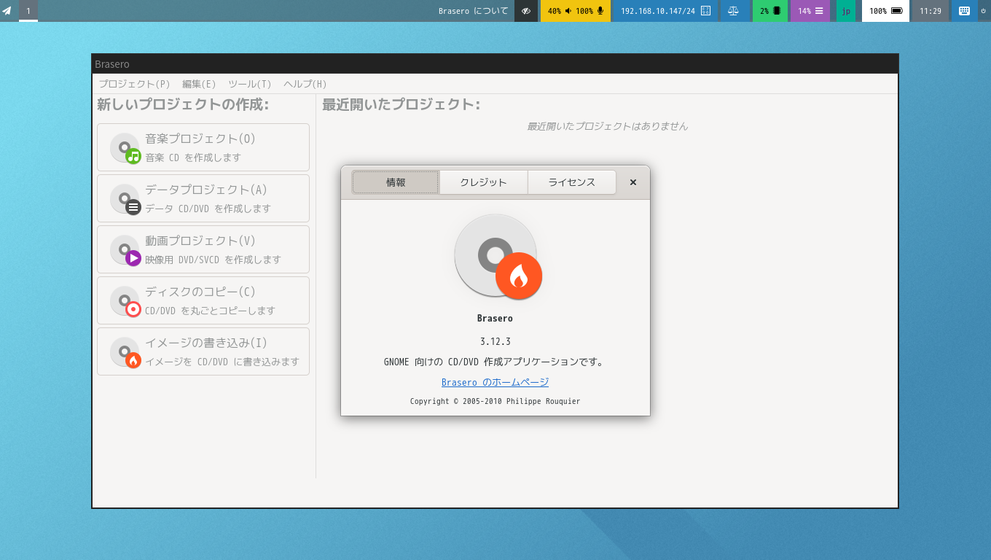The height and width of the screenshot is (560, 991).
Task: Click the Copyright © 2005-2010 Philippe Rouquier line
Action: coord(495,401)
